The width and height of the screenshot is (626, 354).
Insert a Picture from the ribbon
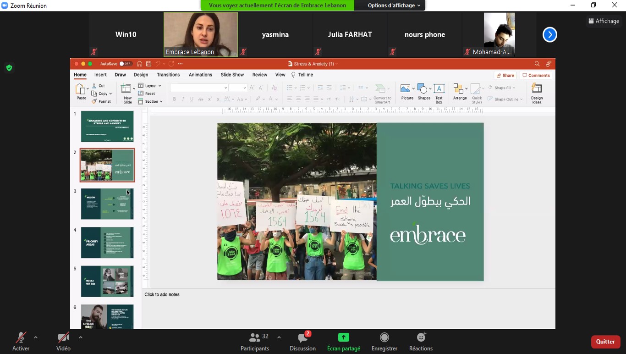coord(406,92)
